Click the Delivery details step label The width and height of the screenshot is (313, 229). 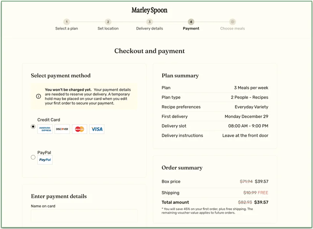coord(149,28)
